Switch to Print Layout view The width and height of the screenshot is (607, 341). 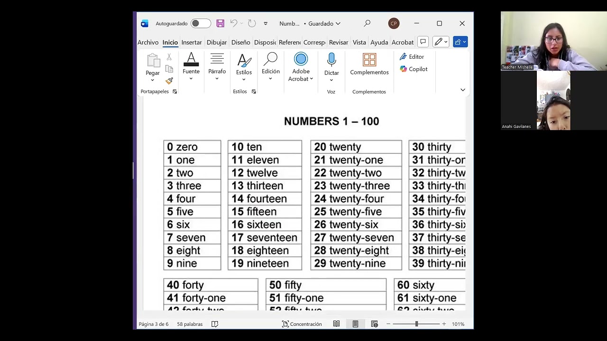[355, 324]
